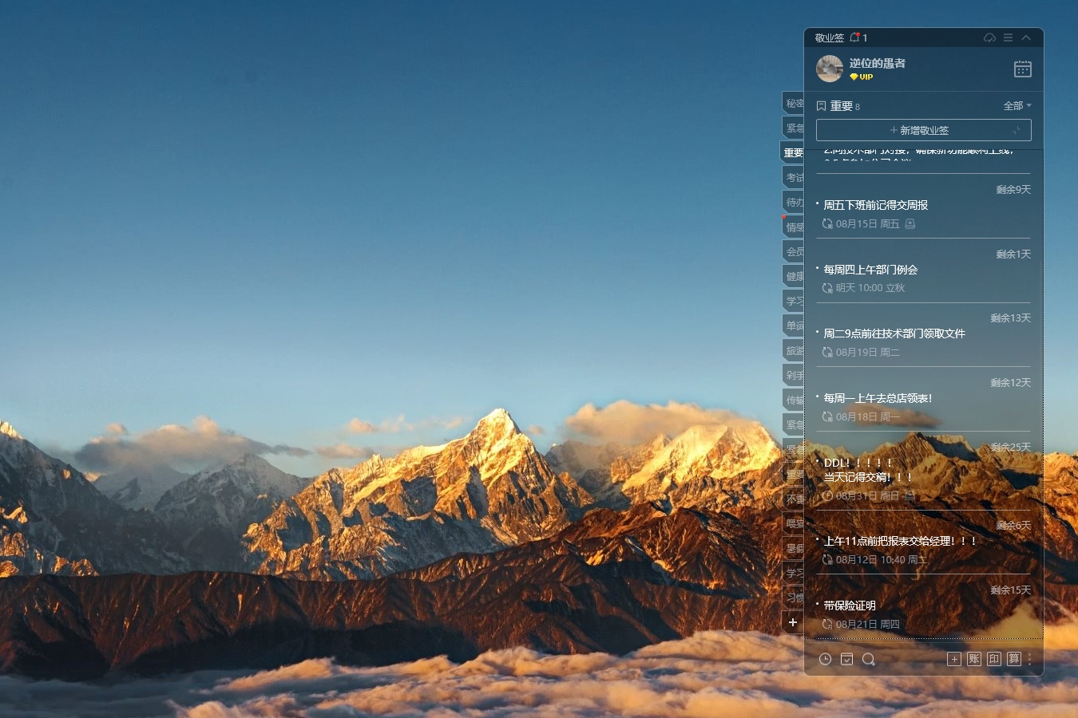Click the bookmark icon beside 重要

pos(821,105)
